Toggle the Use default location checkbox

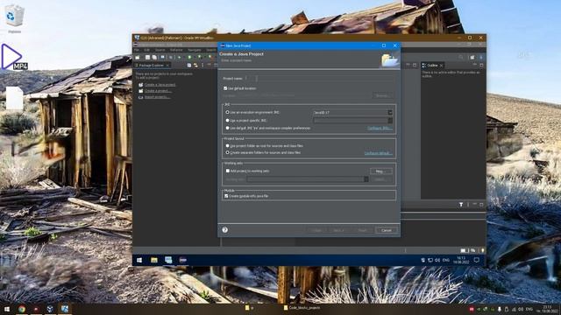(225, 88)
